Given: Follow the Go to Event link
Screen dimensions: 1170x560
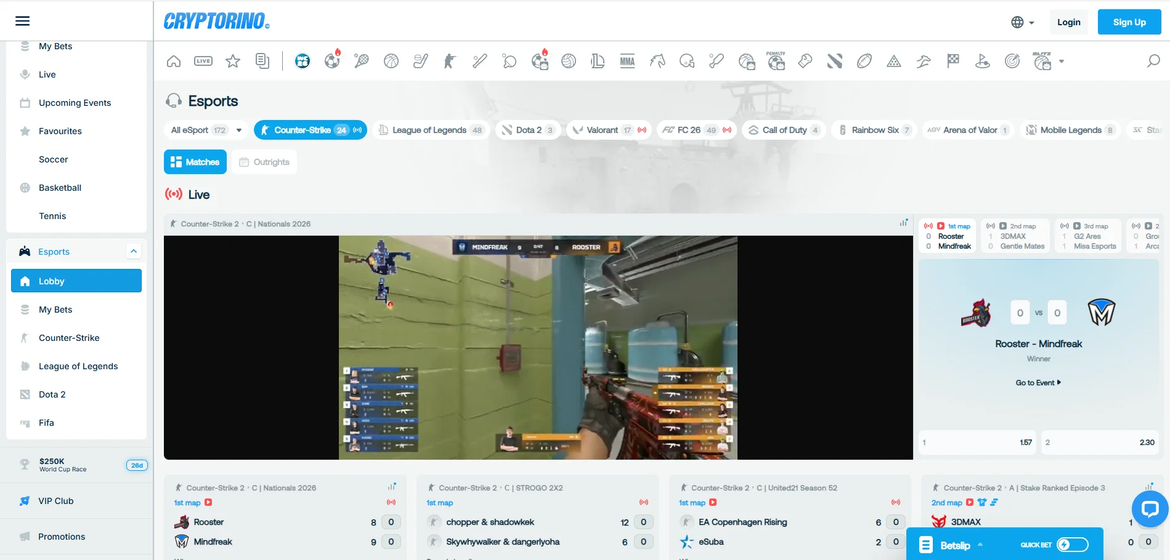Looking at the screenshot, I should [1039, 383].
